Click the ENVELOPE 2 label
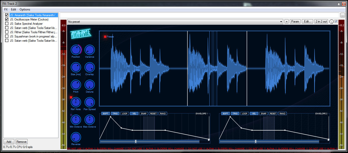348x153 pixels. pyautogui.click(x=321, y=114)
